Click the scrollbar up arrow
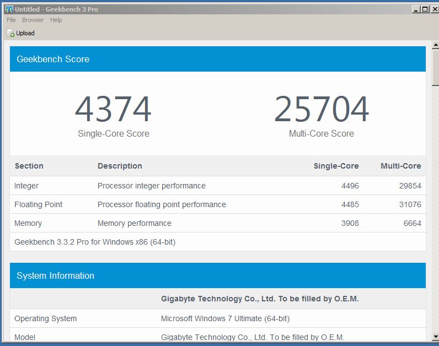The image size is (439, 346). (x=435, y=45)
